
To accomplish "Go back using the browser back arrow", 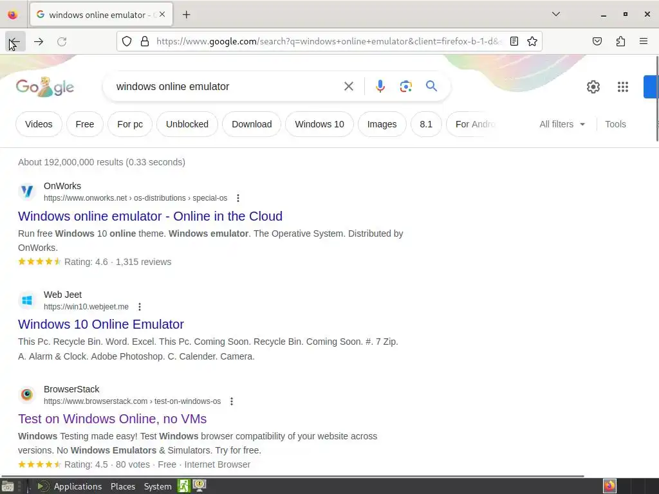I will pyautogui.click(x=15, y=41).
